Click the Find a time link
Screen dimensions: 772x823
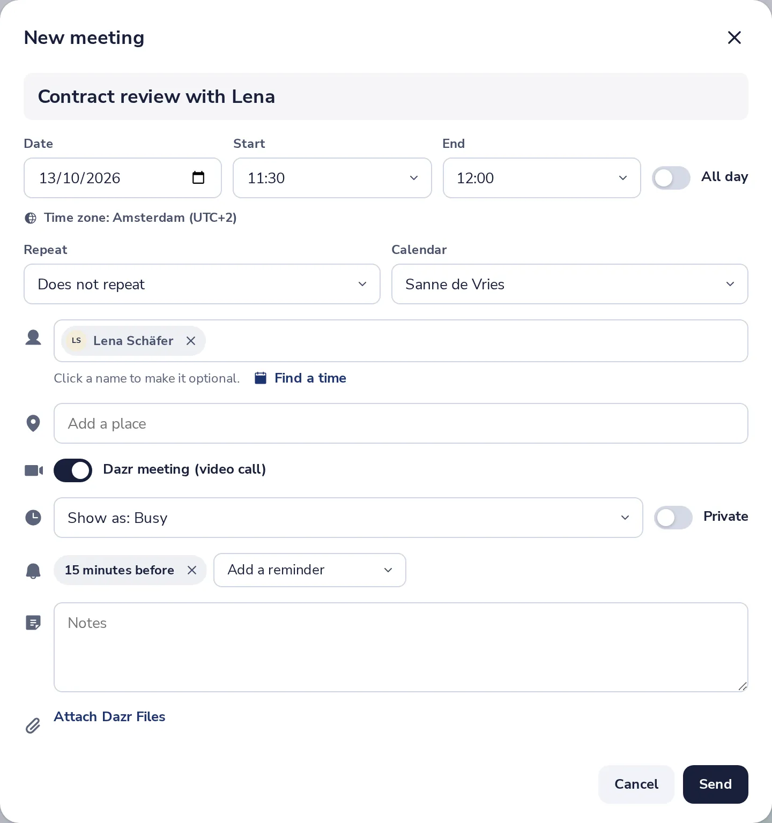coord(310,378)
